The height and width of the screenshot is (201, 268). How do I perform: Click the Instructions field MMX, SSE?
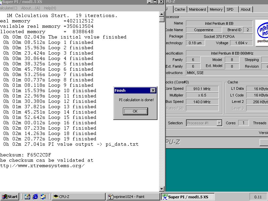227,73
